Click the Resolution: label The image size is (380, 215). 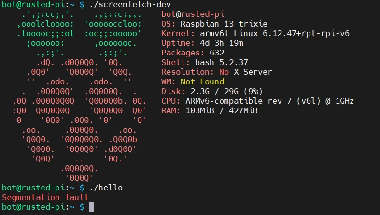click(188, 72)
